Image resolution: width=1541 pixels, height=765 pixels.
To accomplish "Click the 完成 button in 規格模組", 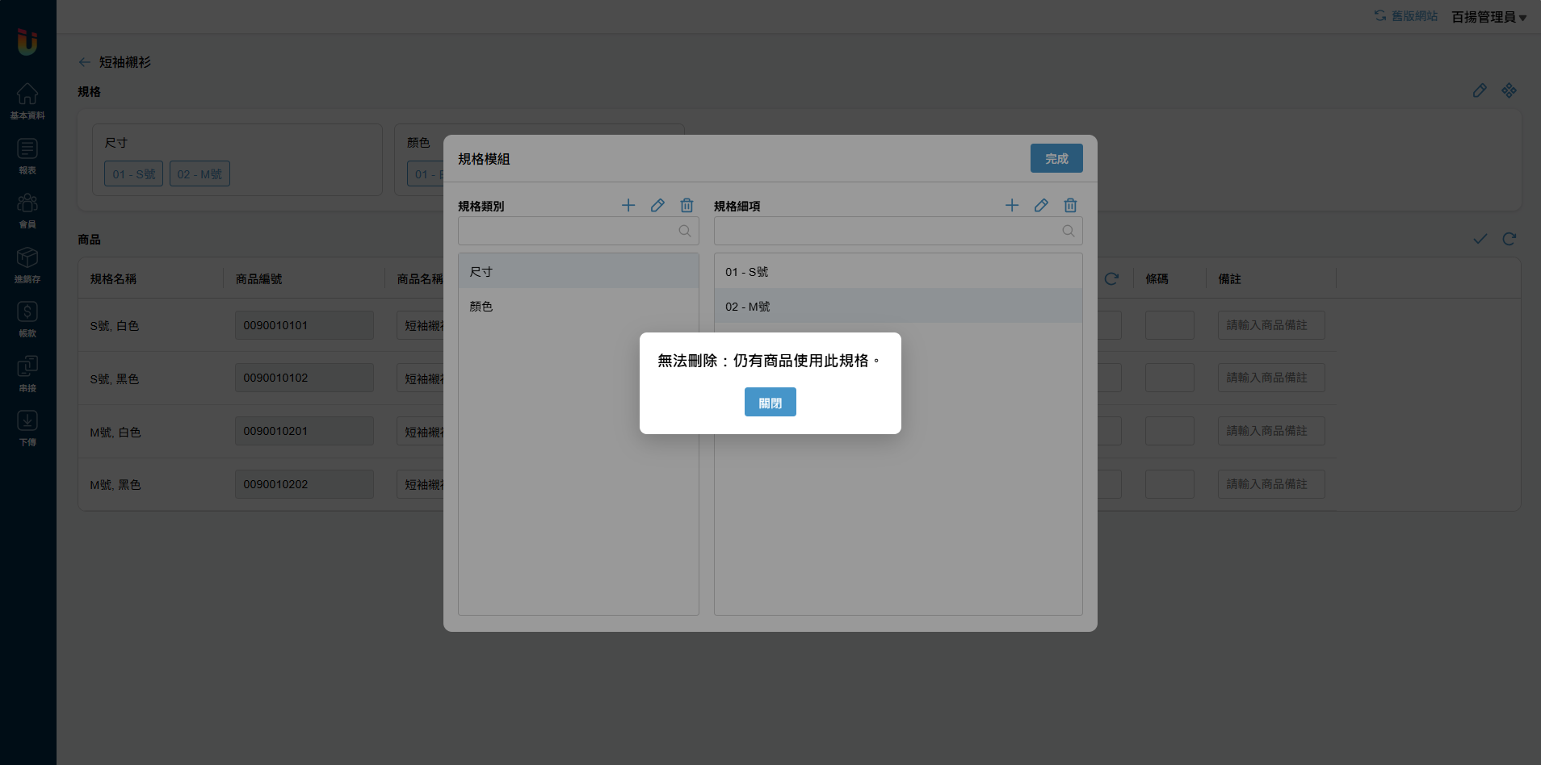I will pyautogui.click(x=1056, y=158).
